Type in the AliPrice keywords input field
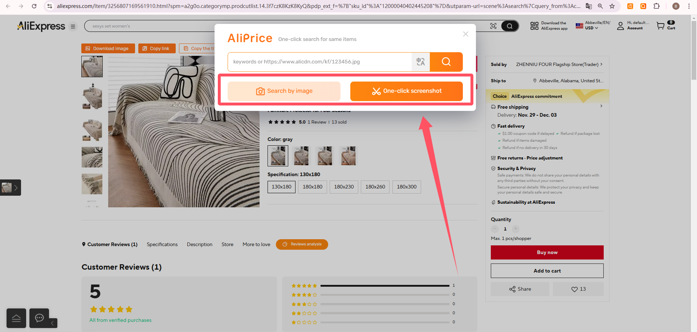This screenshot has width=697, height=332. (320, 62)
